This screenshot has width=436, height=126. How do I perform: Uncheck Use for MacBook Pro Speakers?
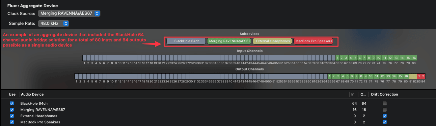[x=12, y=122]
